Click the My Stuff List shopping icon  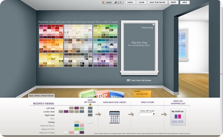click(x=178, y=117)
